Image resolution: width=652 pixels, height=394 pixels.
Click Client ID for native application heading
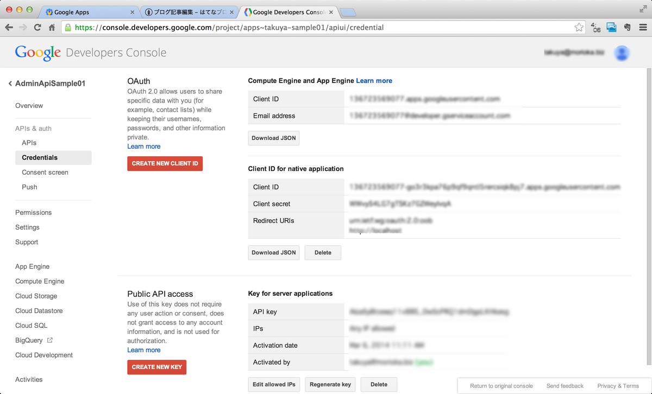tap(296, 169)
